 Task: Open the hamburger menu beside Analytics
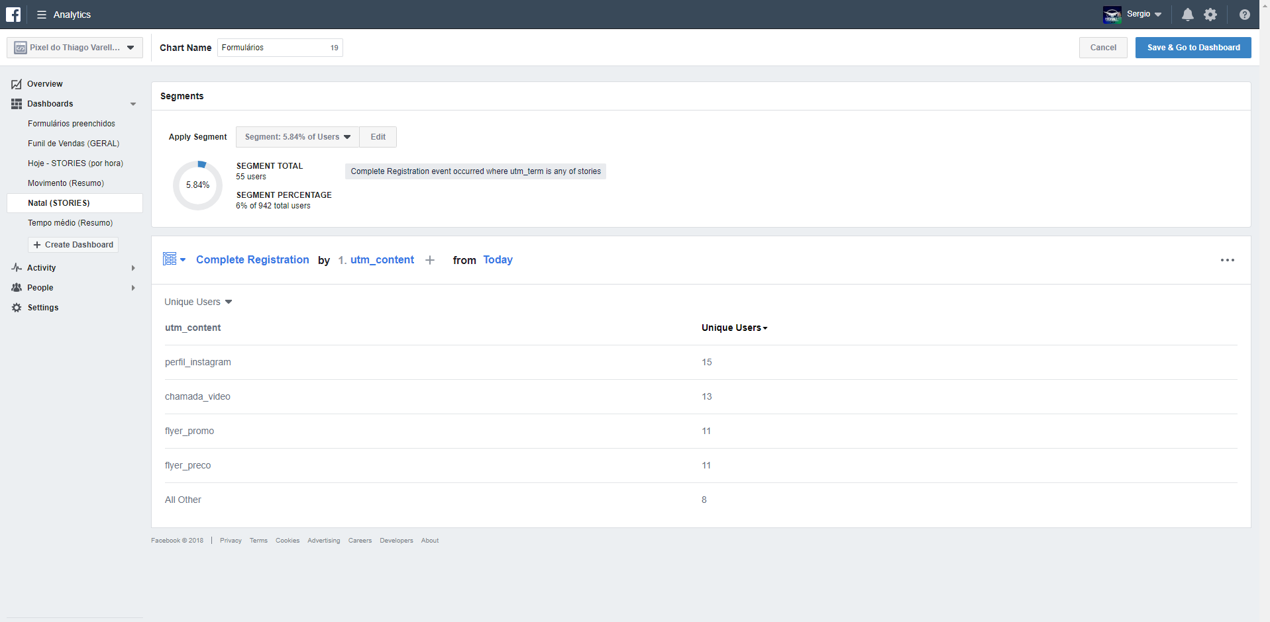point(41,15)
